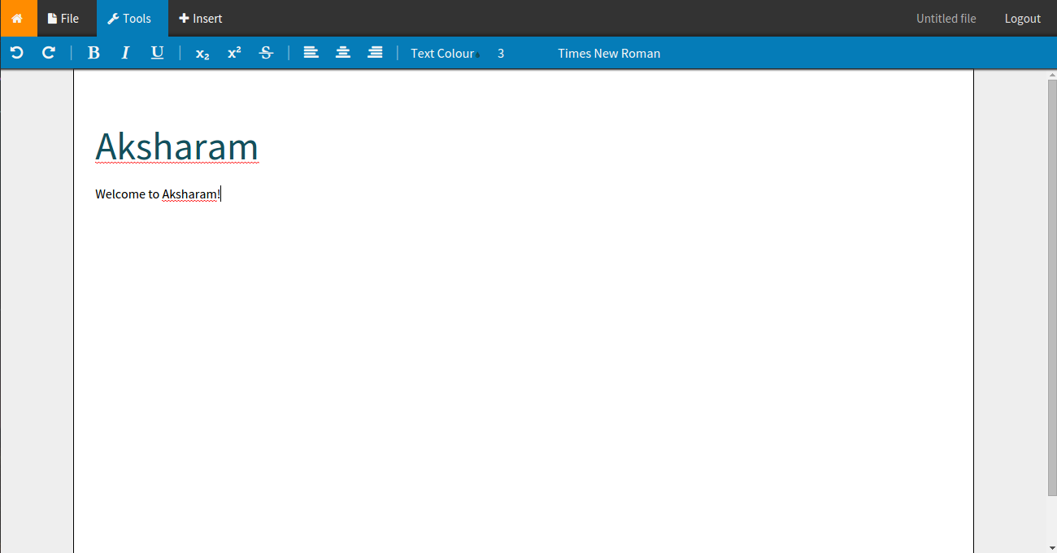1057x553 pixels.
Task: Click the Logout button
Action: click(x=1022, y=18)
